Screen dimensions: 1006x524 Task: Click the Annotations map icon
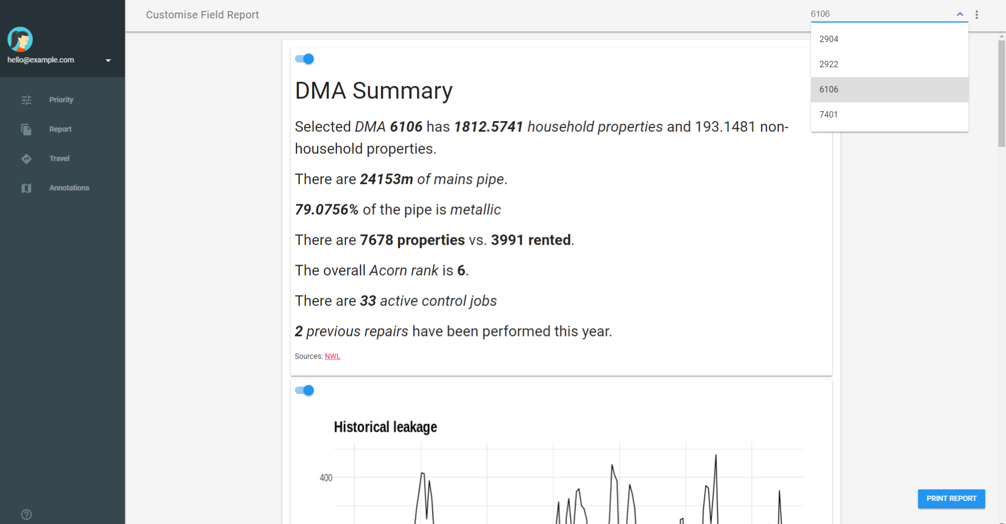pos(26,188)
